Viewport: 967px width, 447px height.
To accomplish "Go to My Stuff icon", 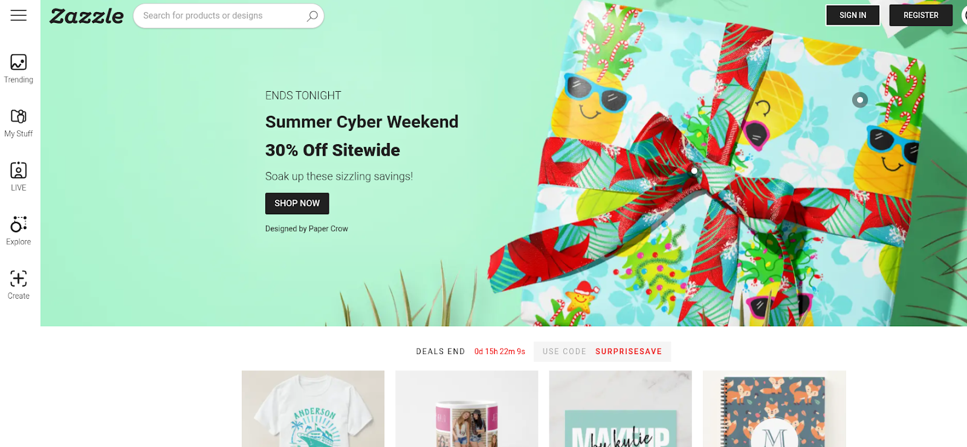I will click(19, 116).
